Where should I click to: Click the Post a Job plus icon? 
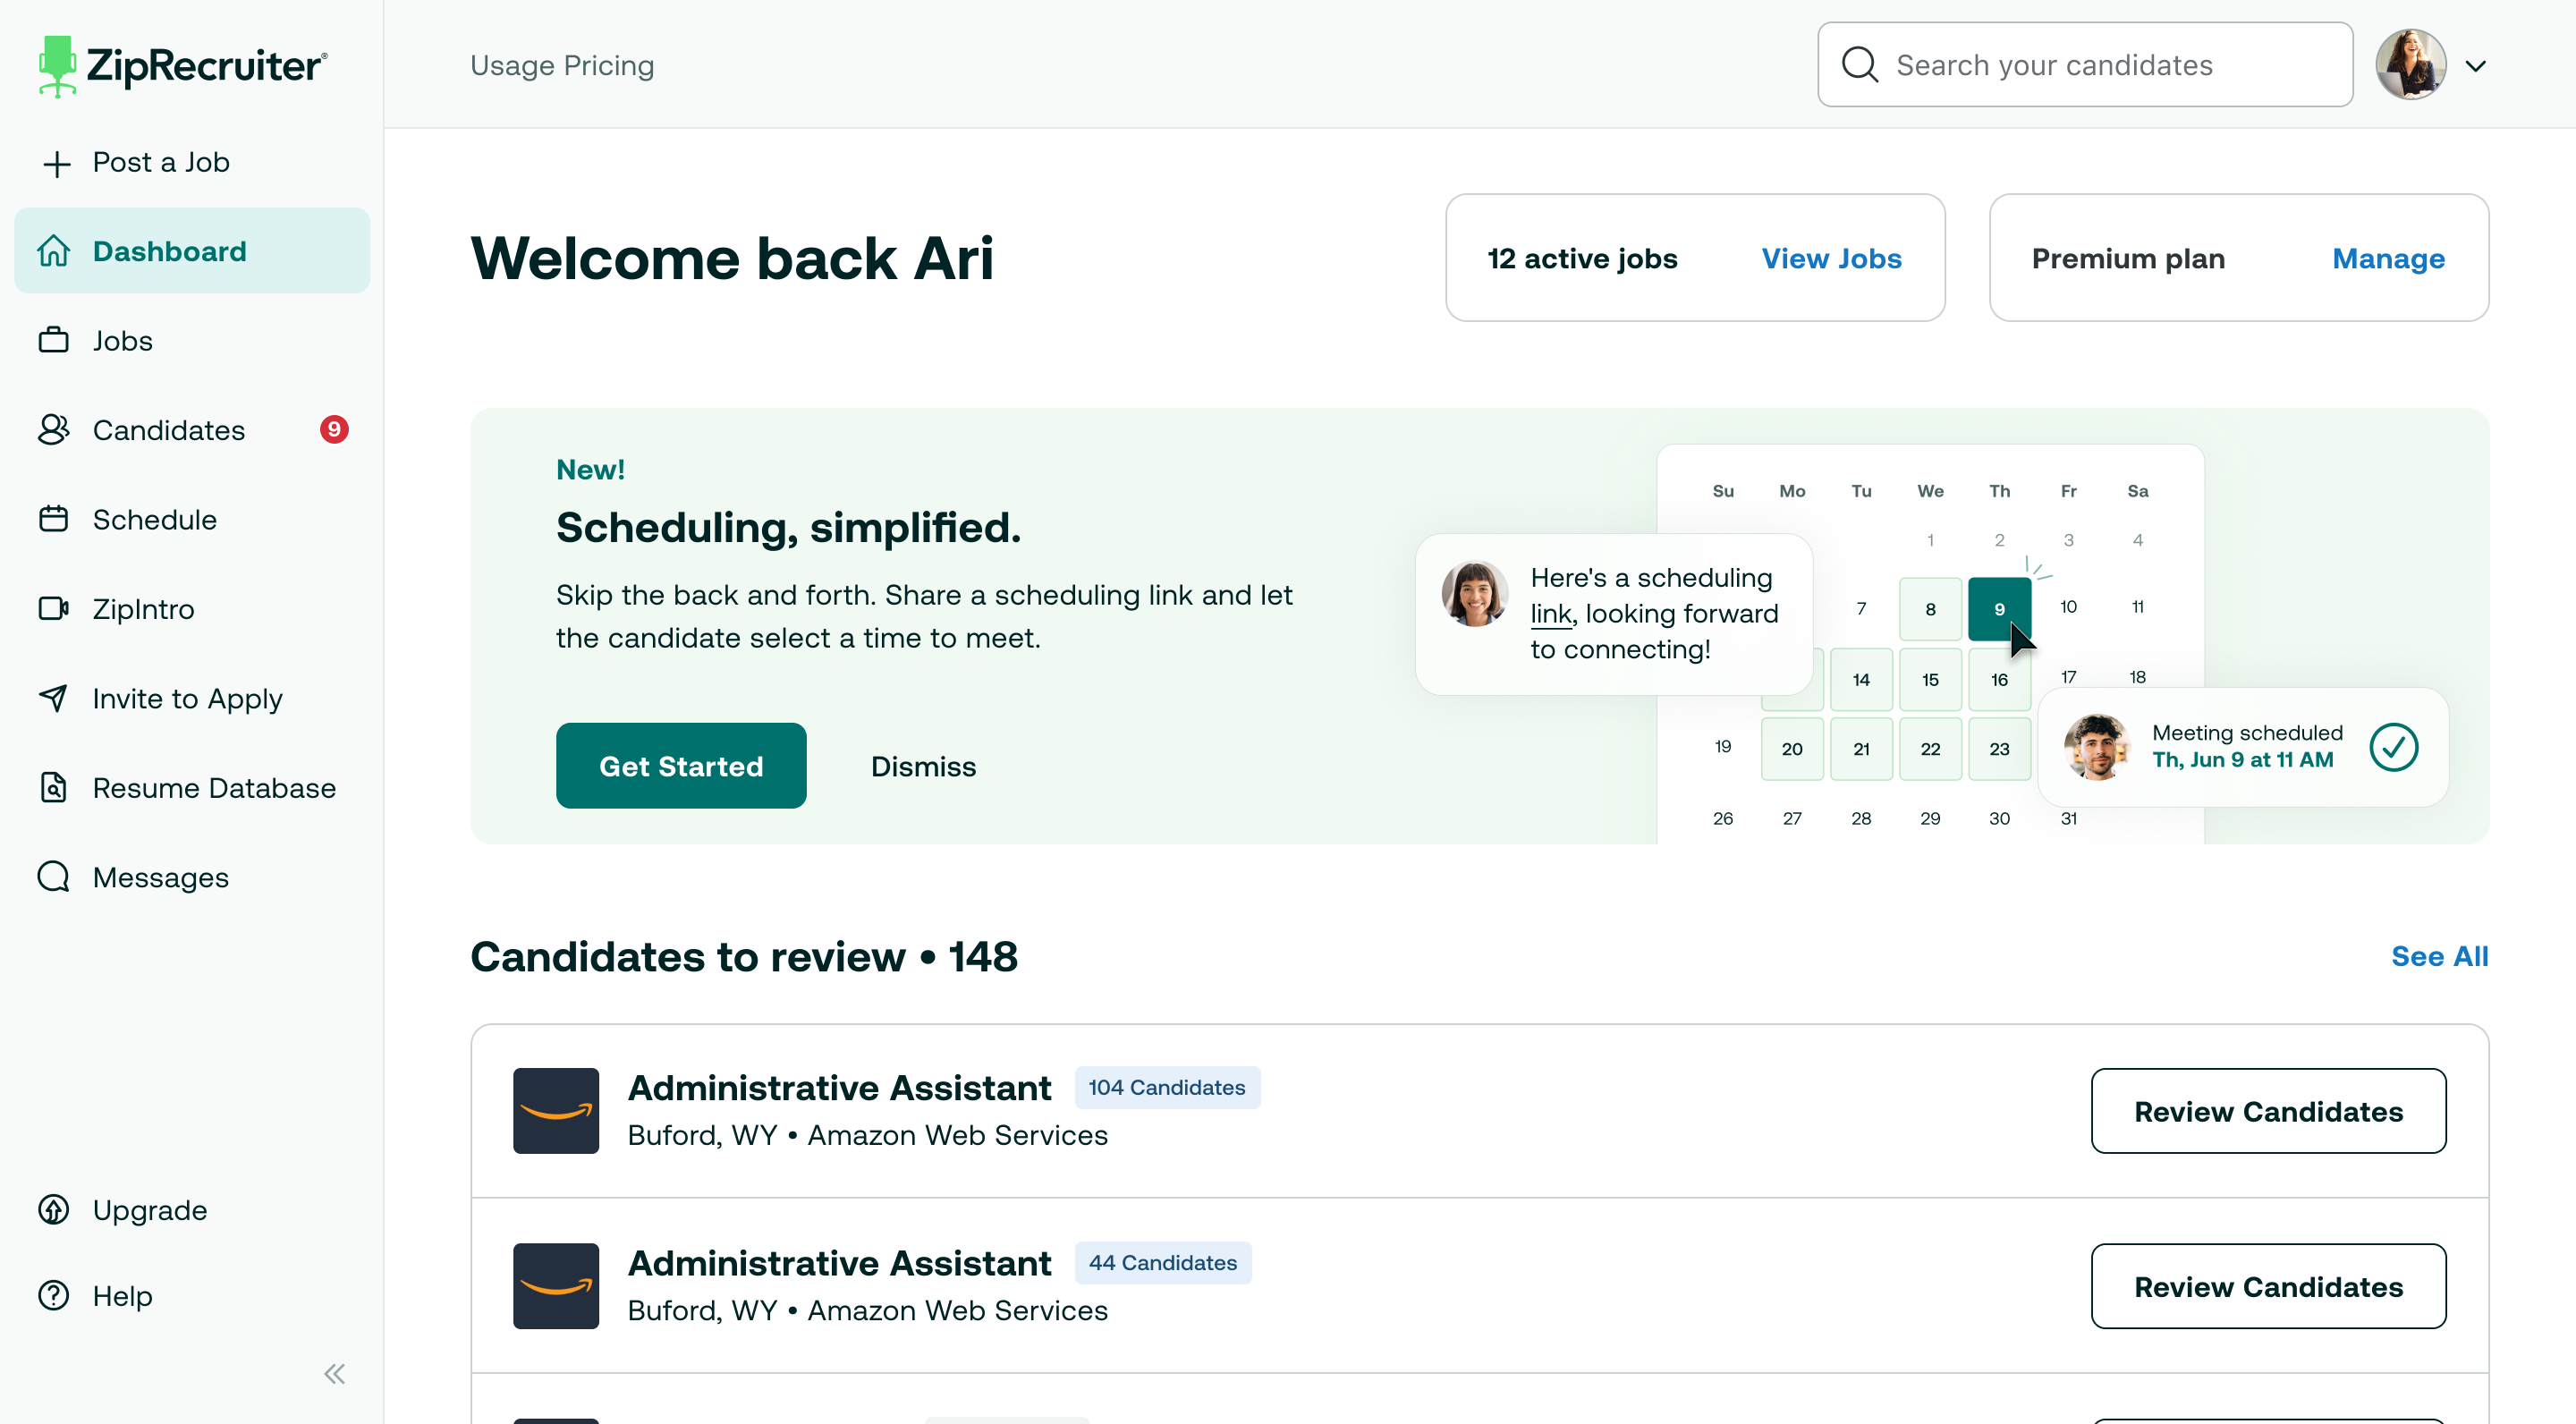57,163
